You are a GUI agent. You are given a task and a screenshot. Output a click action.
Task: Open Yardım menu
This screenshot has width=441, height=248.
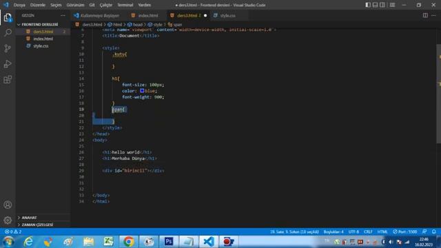(144, 5)
